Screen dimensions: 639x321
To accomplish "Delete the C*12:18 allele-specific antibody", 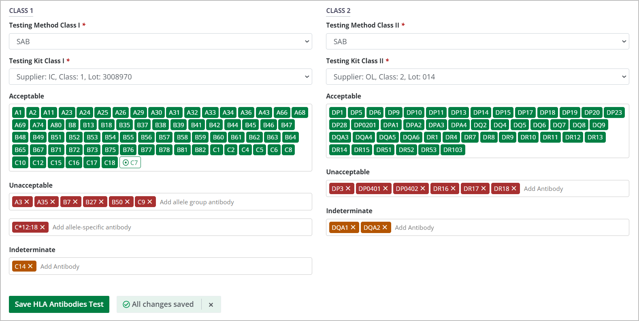I will coord(43,227).
